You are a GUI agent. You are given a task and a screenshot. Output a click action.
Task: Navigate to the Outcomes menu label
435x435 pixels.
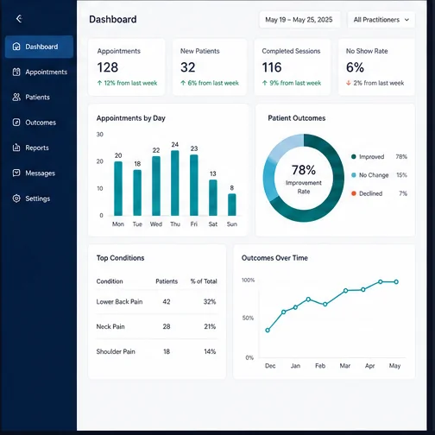point(41,123)
